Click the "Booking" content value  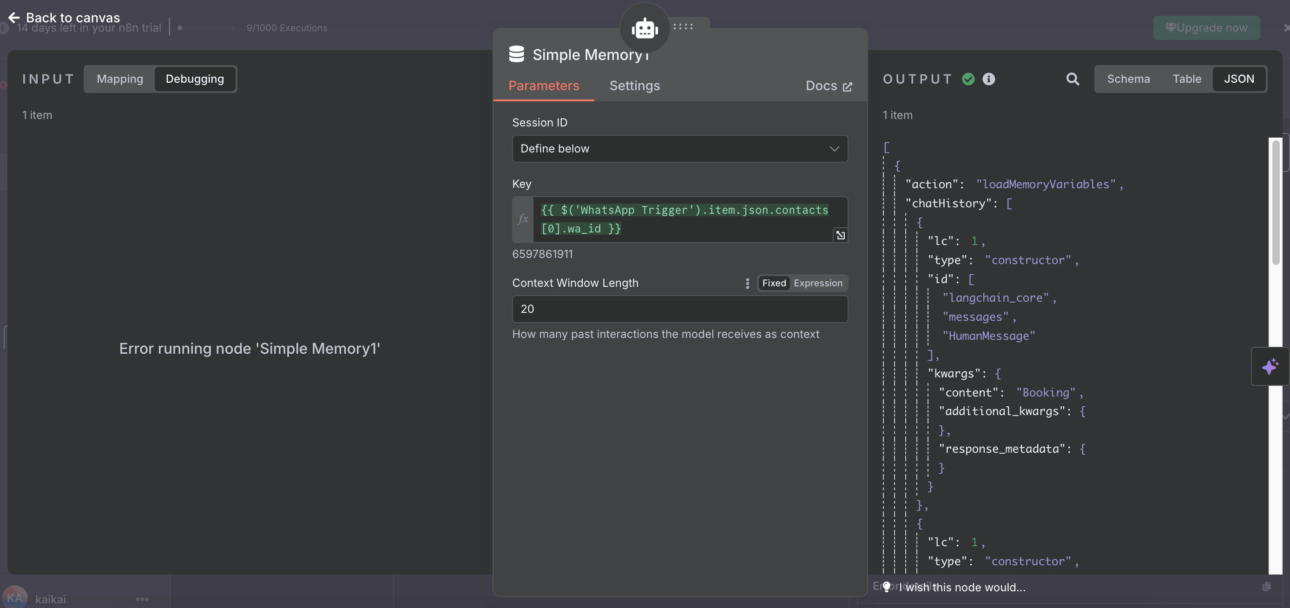[1046, 392]
